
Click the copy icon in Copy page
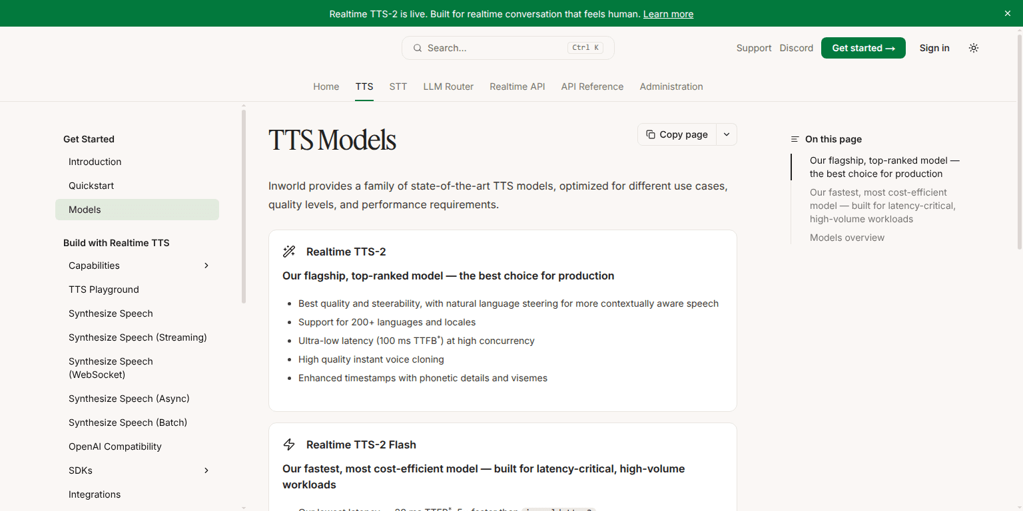coord(651,134)
